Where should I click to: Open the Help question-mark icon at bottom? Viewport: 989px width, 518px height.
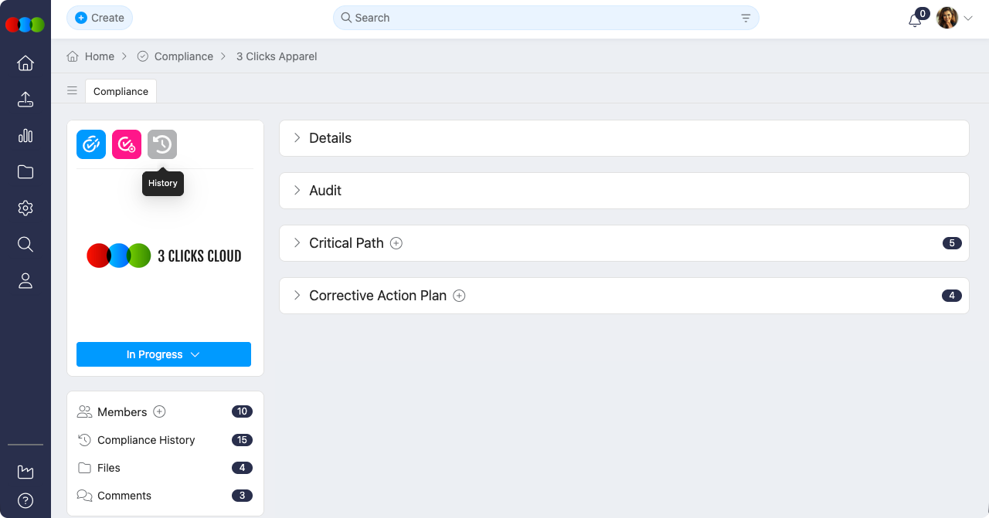25,500
